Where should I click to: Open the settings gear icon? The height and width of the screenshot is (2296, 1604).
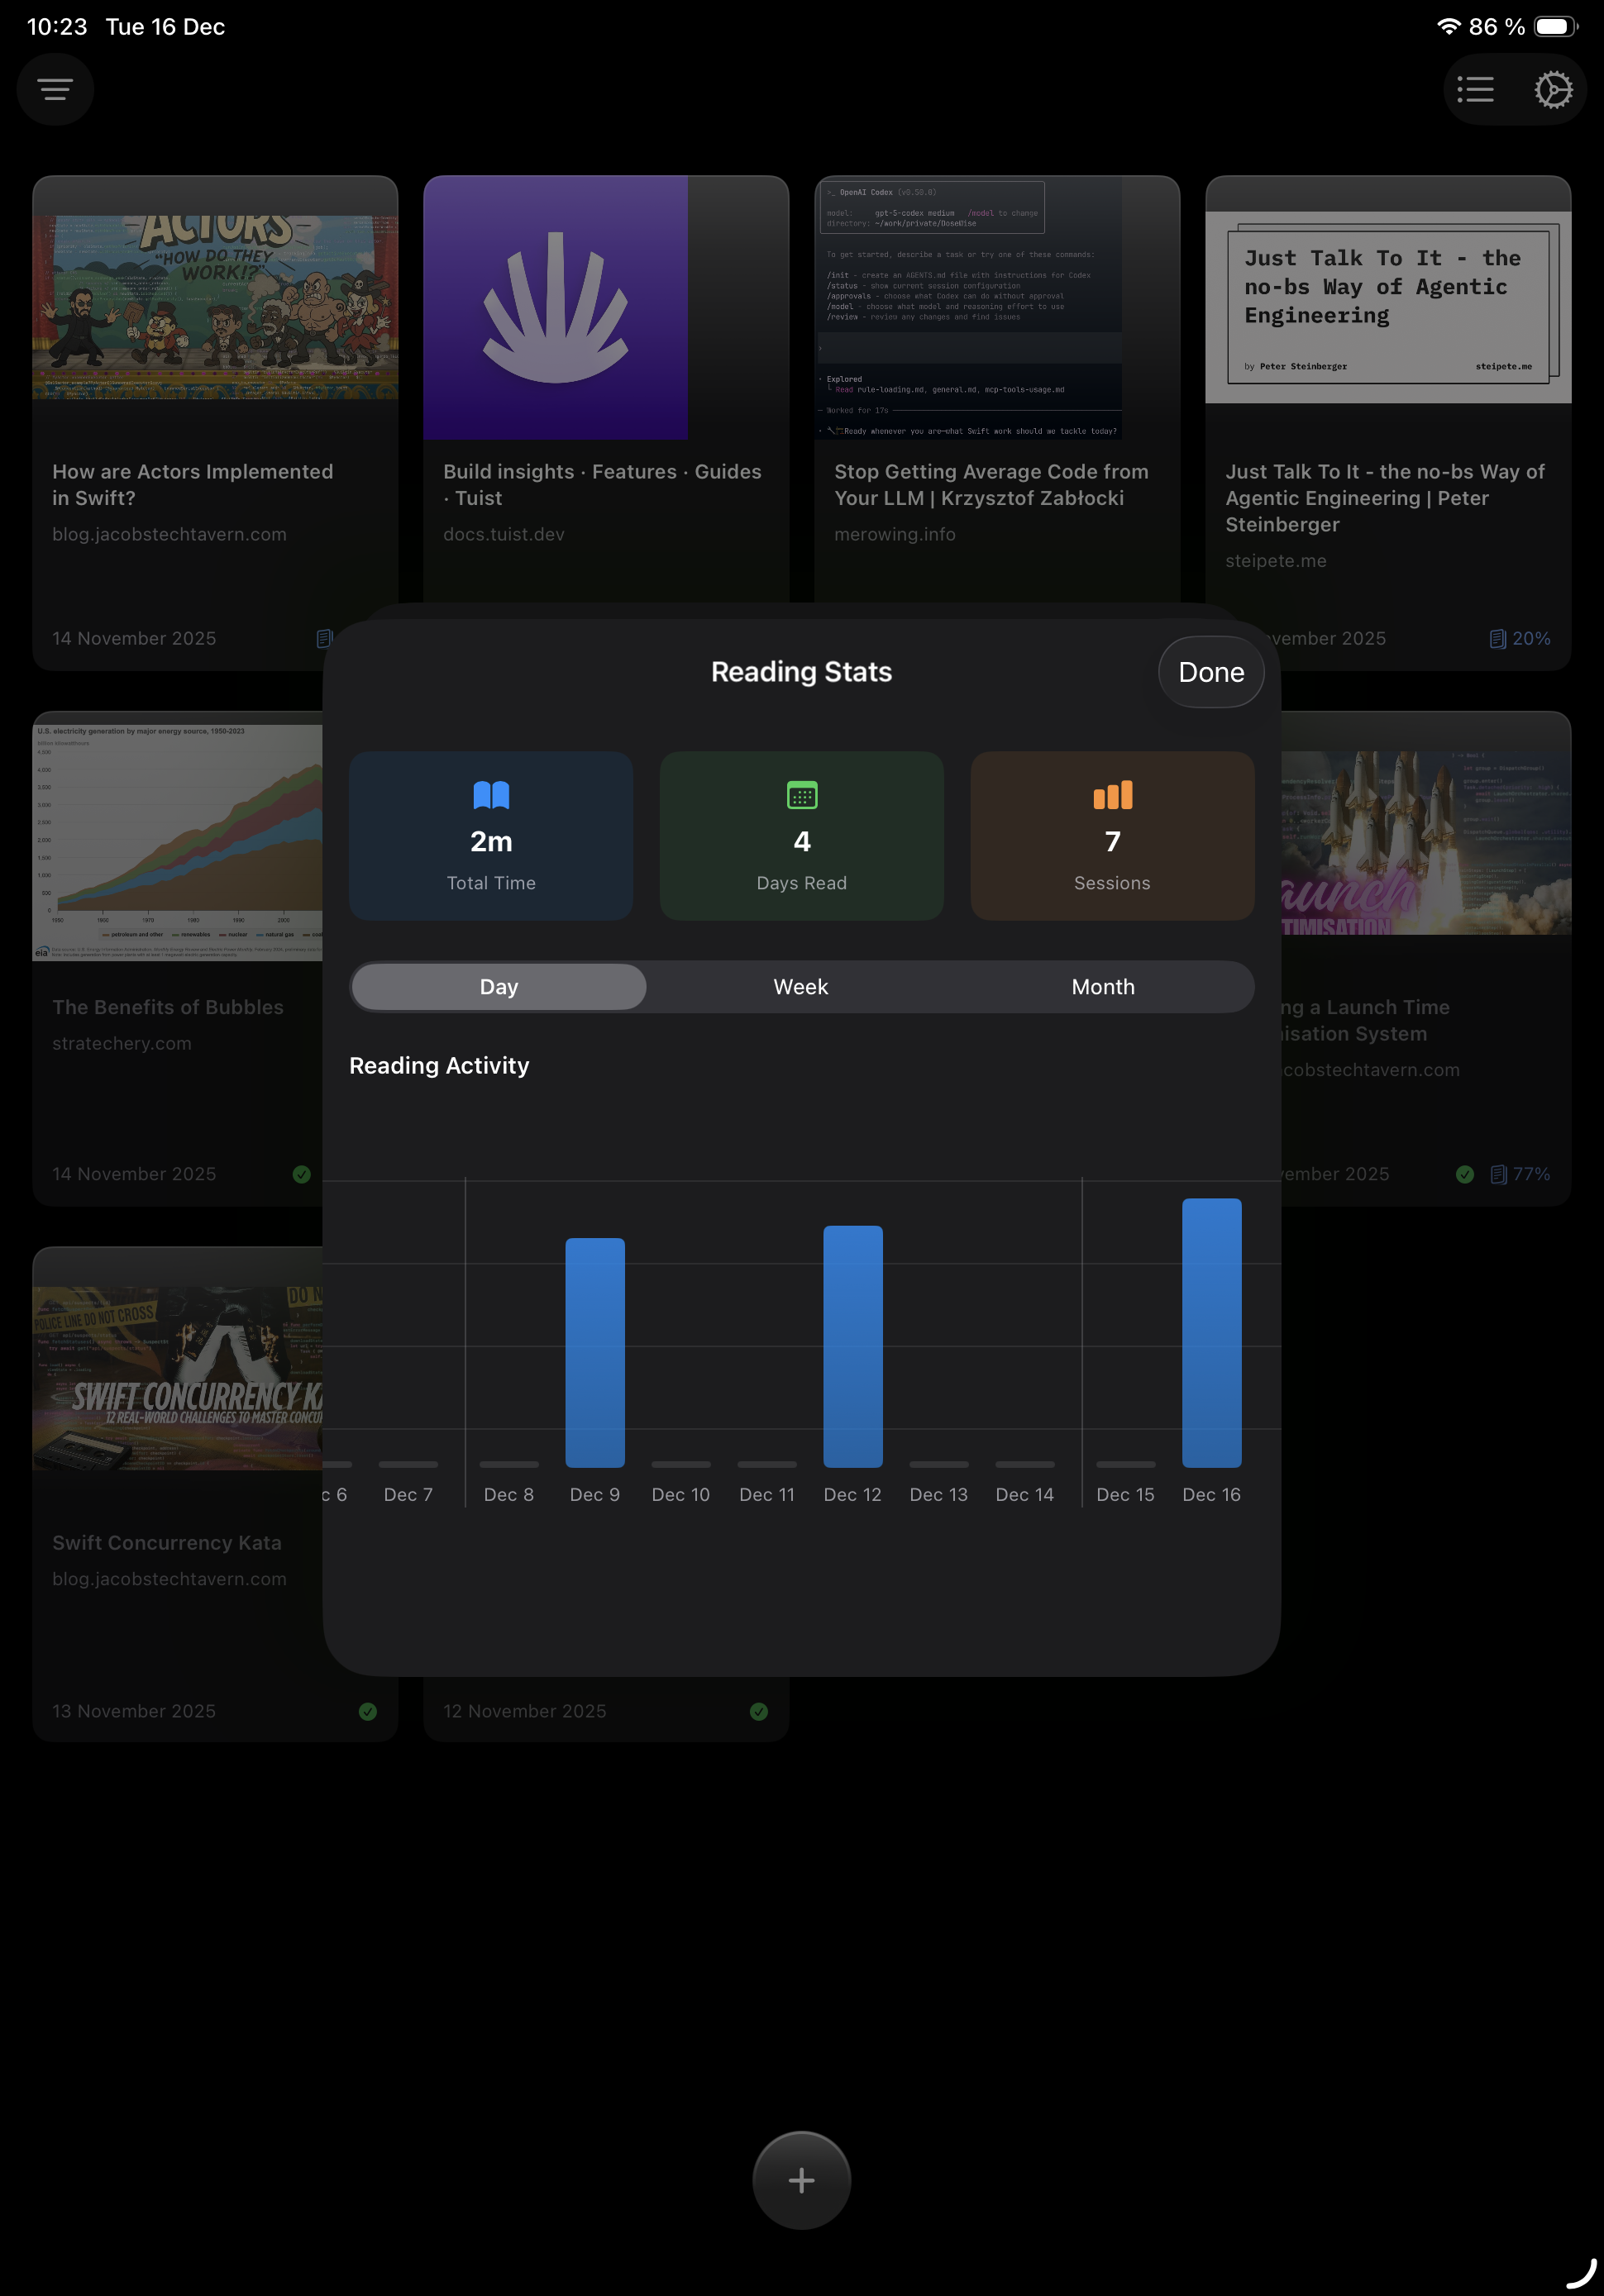coord(1552,89)
